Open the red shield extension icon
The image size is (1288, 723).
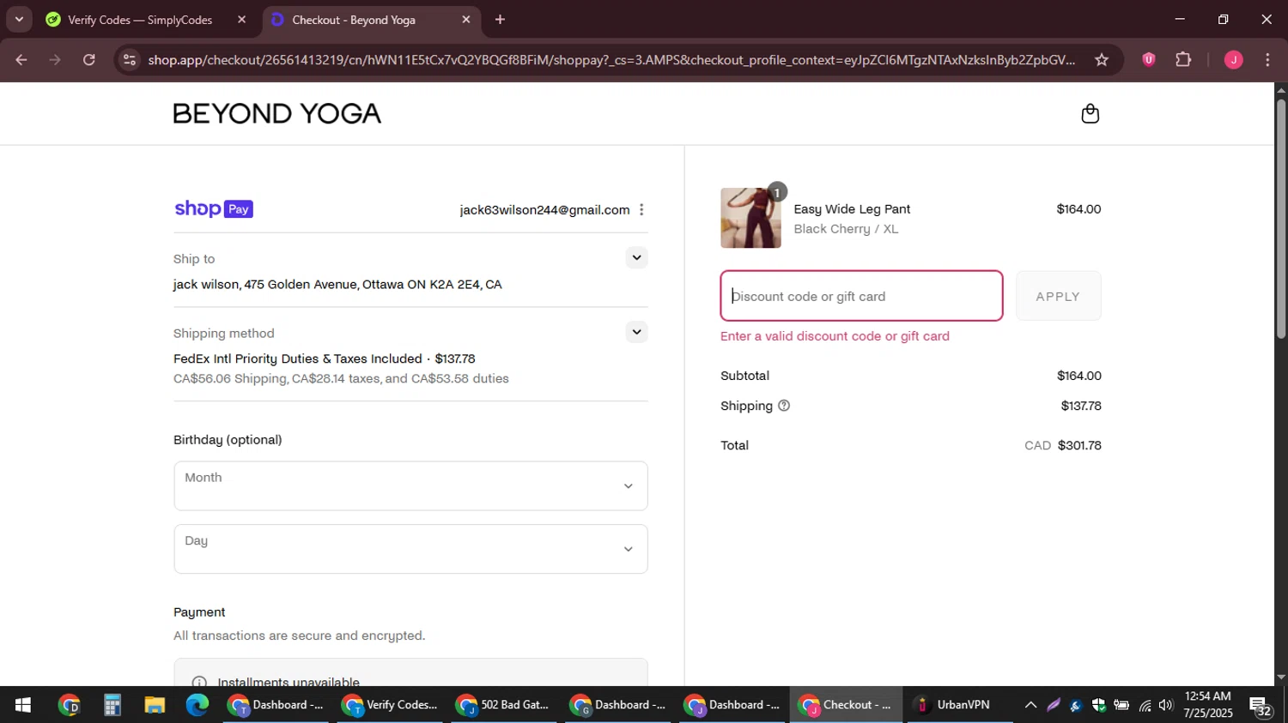[1148, 60]
